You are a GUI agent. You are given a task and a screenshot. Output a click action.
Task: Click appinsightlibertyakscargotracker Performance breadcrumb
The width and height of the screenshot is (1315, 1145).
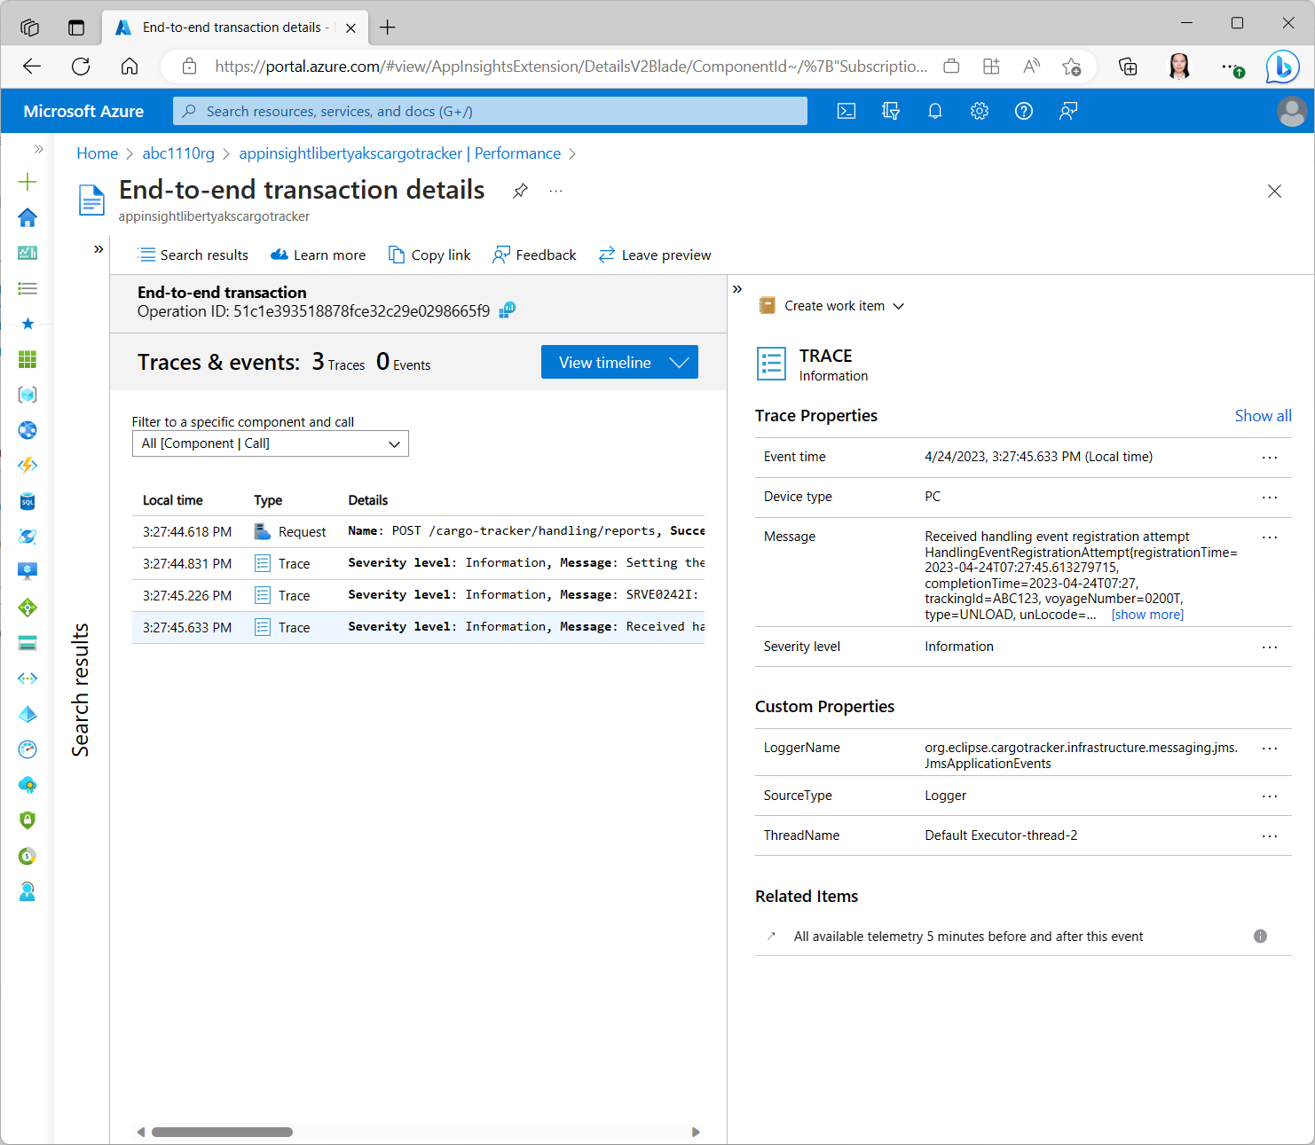399,153
